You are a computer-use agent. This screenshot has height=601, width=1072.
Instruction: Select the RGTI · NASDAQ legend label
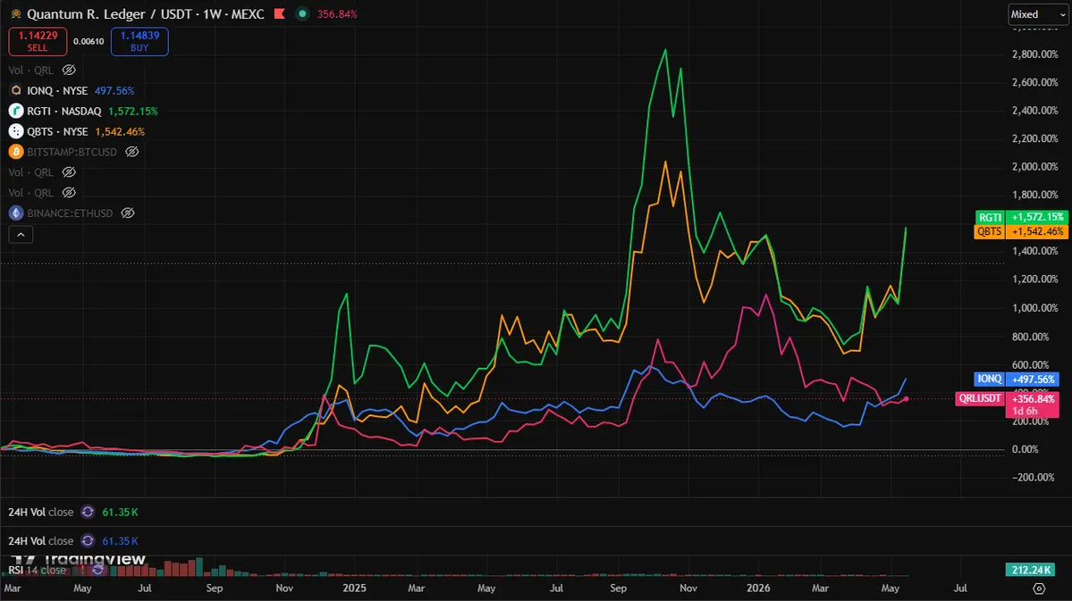64,111
